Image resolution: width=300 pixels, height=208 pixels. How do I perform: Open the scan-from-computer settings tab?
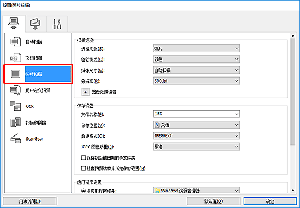tap(14, 24)
